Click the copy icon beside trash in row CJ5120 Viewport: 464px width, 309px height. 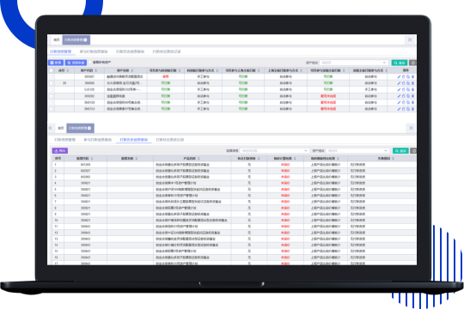pos(408,89)
